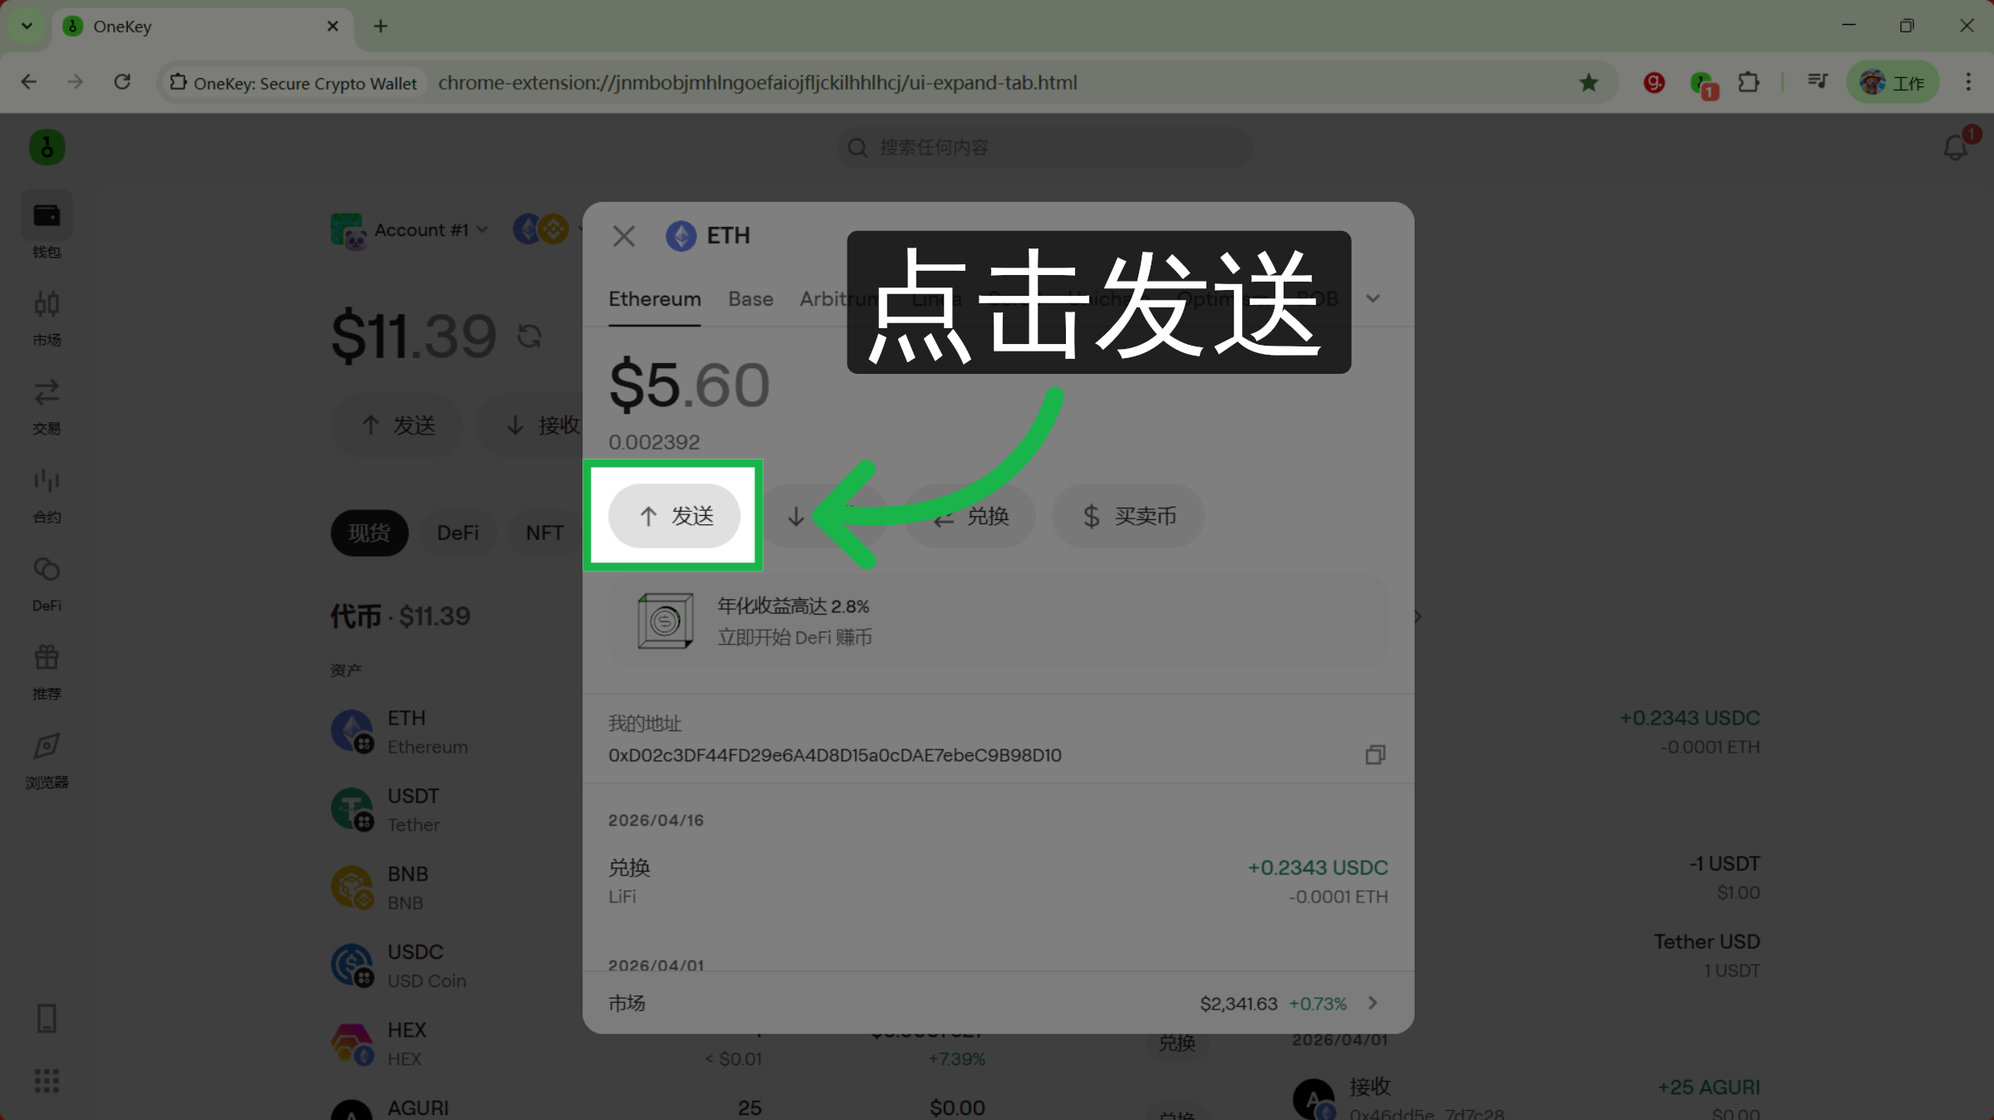Bookmark star in the address bar
Viewport: 1994px width, 1120px height.
point(1589,82)
